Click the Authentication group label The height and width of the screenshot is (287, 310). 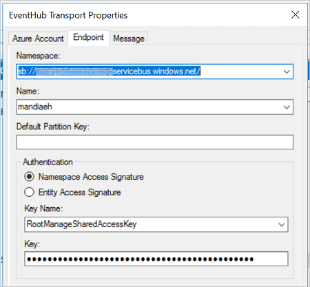[x=48, y=162]
